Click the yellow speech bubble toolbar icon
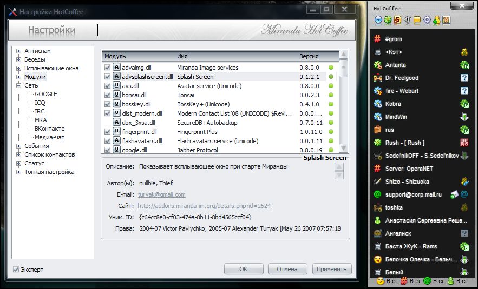 pos(417,20)
